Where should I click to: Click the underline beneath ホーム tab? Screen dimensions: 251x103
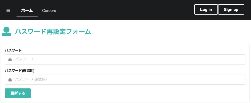click(27, 16)
